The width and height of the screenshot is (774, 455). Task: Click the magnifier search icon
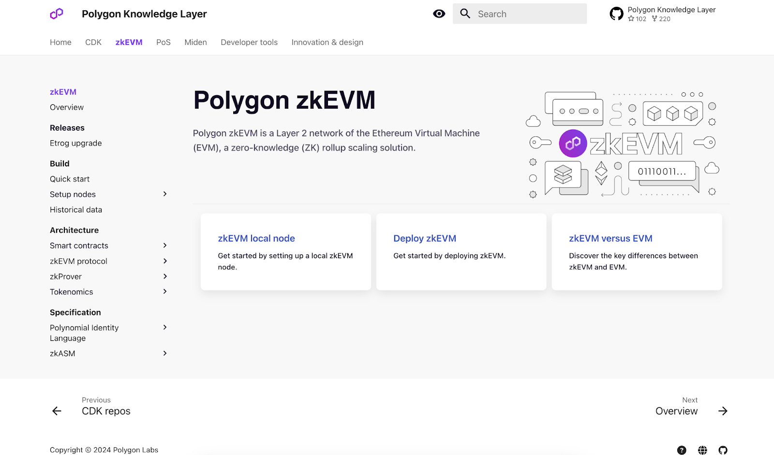coord(465,14)
